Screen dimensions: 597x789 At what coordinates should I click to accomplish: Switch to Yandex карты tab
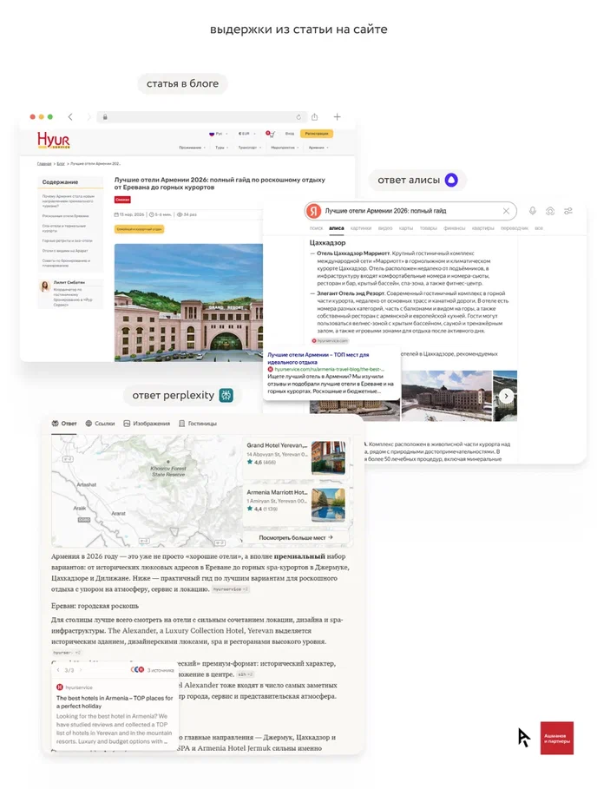click(x=405, y=228)
